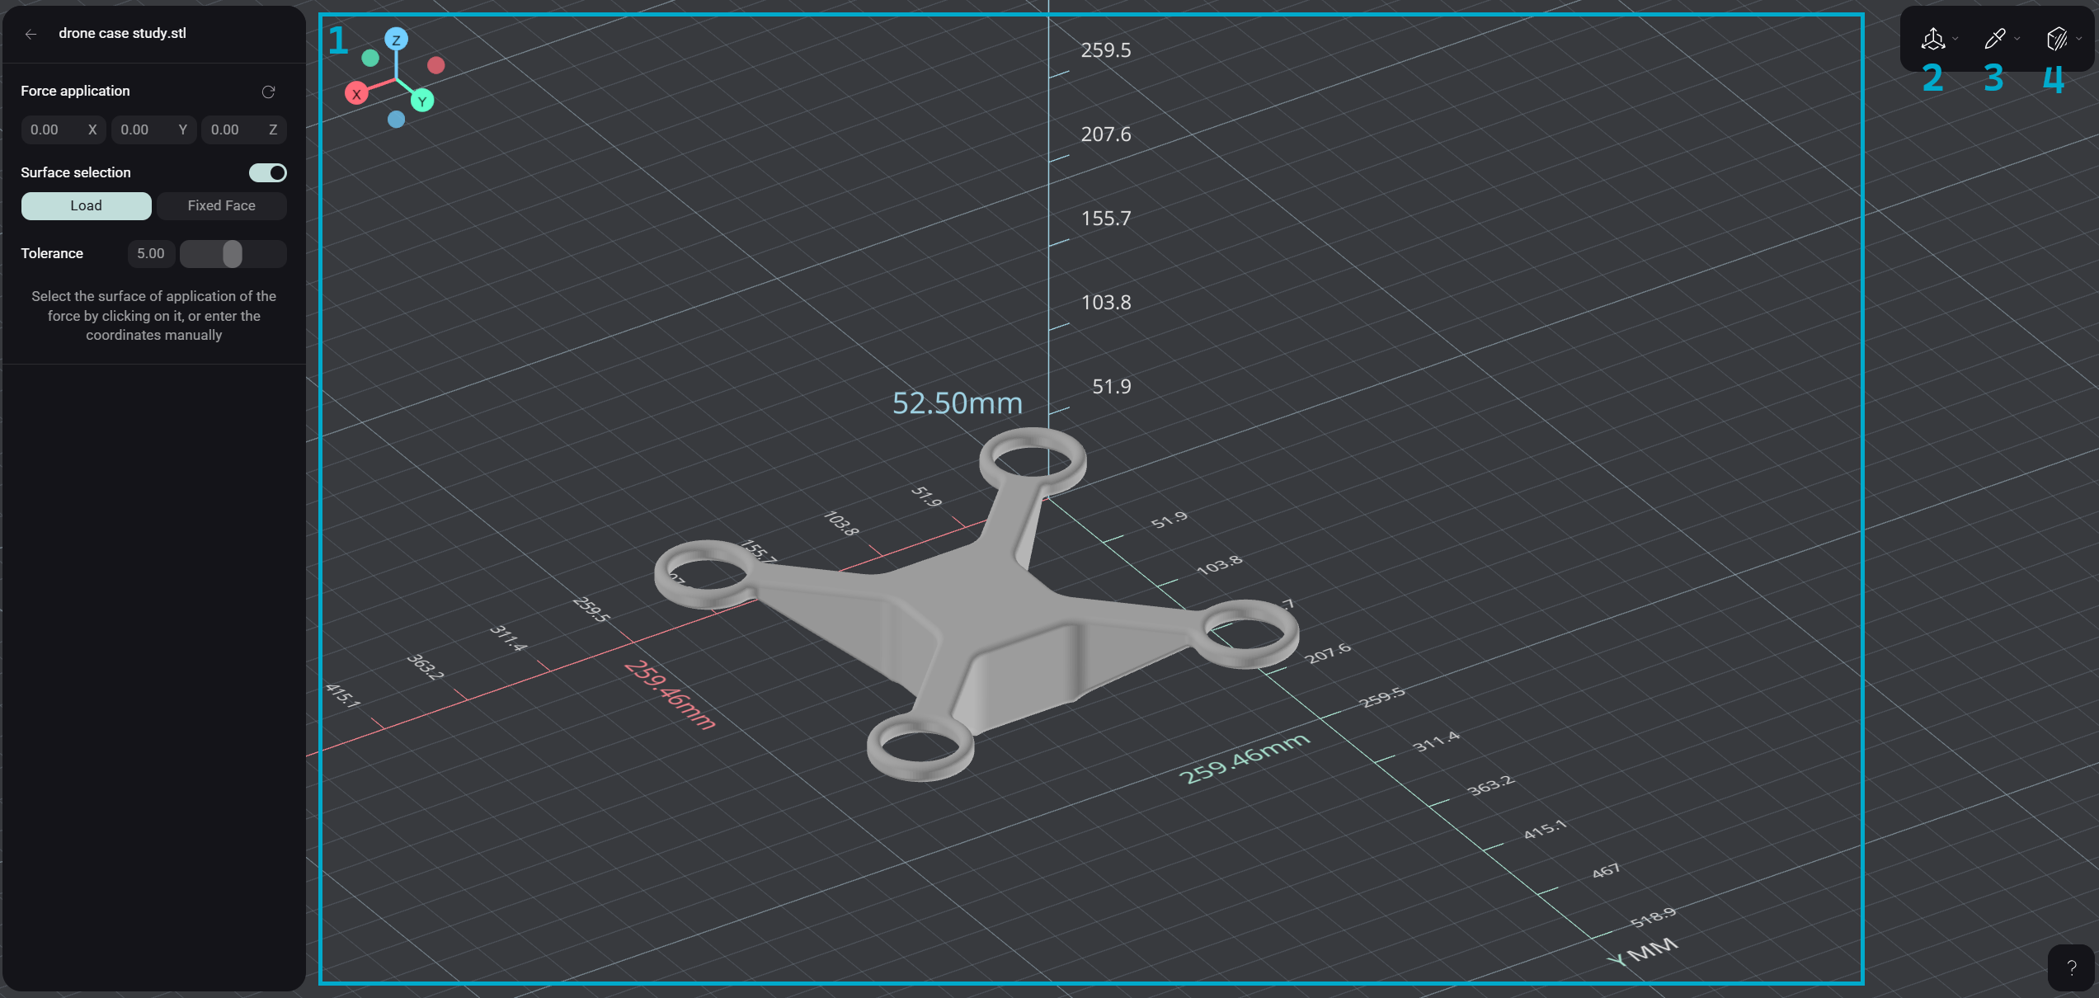
Task: Click the Y axis gizmo handle
Action: (x=422, y=101)
